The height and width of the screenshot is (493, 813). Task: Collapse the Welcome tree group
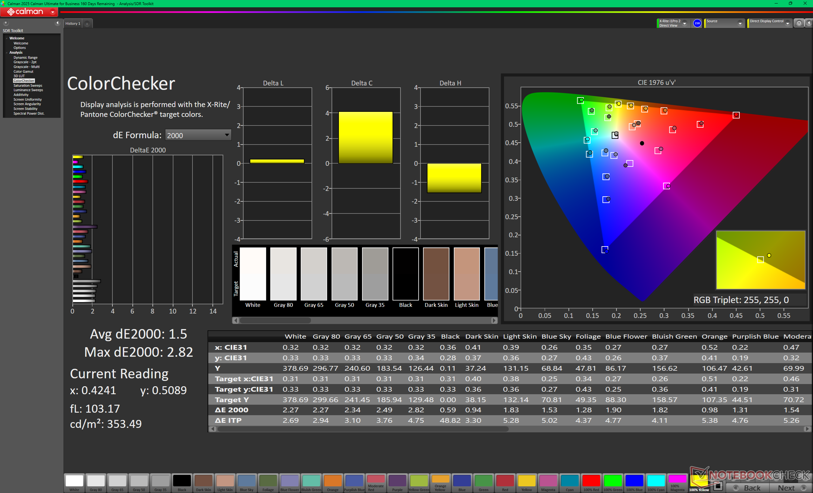pyautogui.click(x=7, y=38)
